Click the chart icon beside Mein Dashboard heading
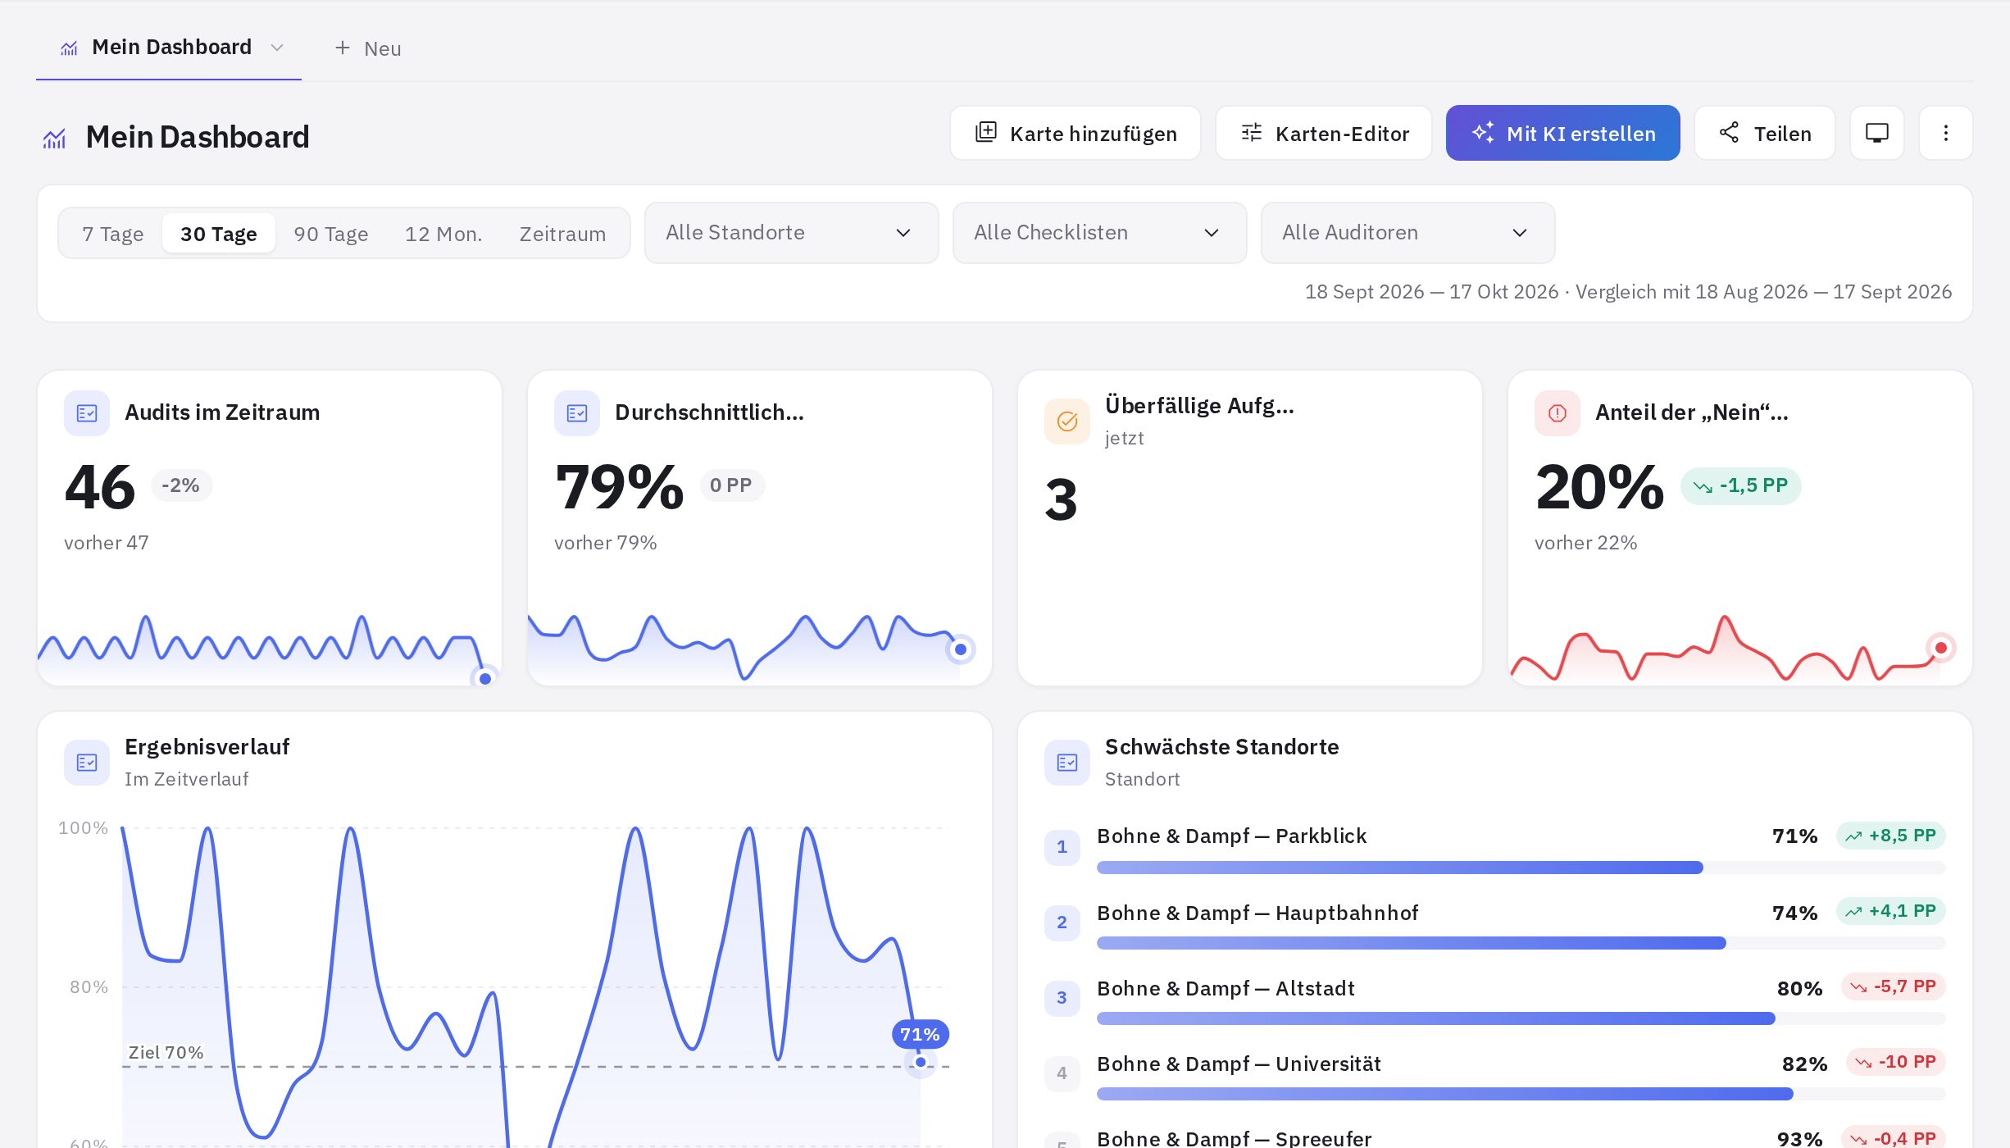This screenshot has width=2010, height=1148. (x=54, y=138)
